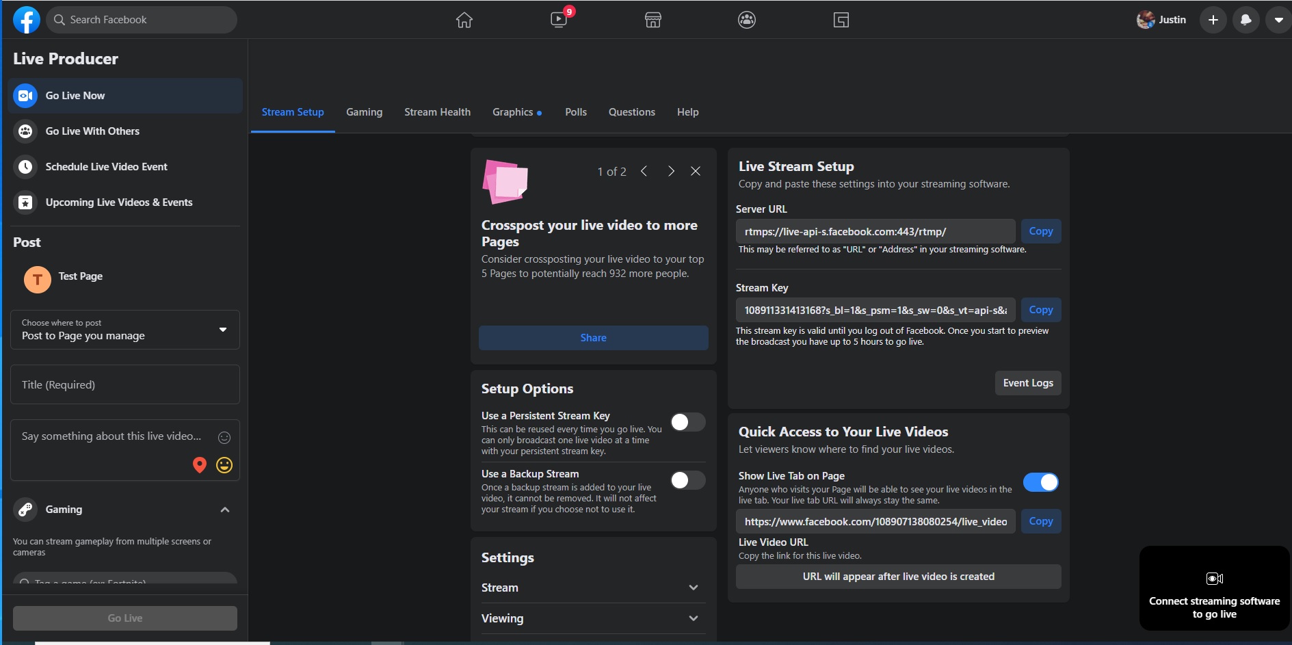1292x645 pixels.
Task: Copy the Stream Key
Action: (x=1041, y=310)
